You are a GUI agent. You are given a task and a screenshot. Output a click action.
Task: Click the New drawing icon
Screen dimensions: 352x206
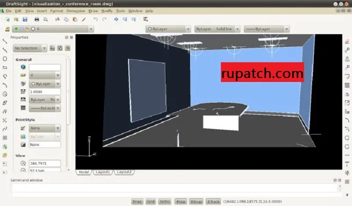tap(7, 19)
